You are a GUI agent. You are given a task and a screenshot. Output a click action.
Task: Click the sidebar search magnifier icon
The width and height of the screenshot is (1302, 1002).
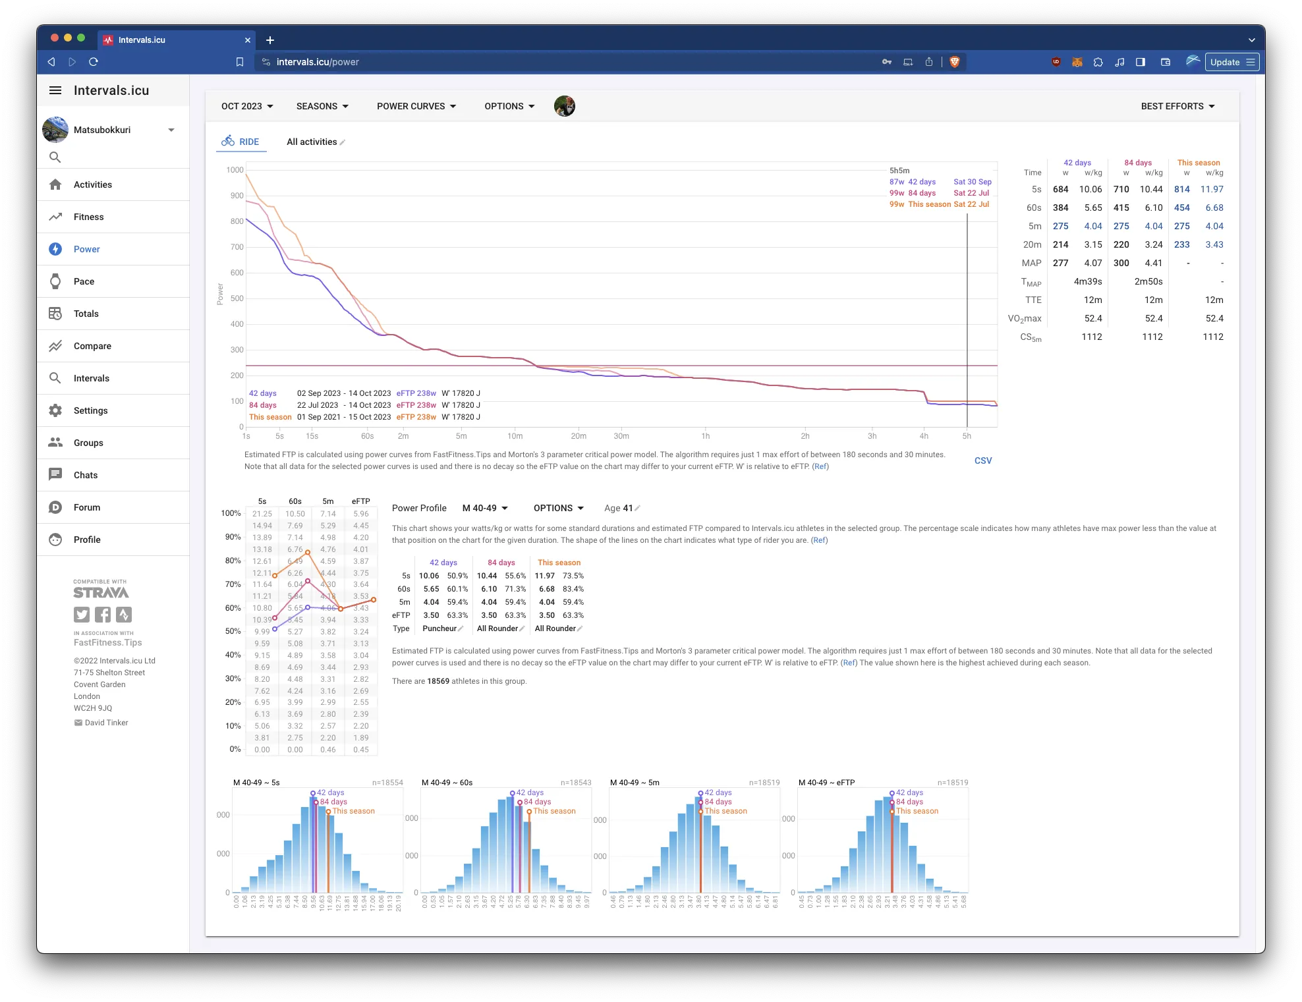point(55,157)
